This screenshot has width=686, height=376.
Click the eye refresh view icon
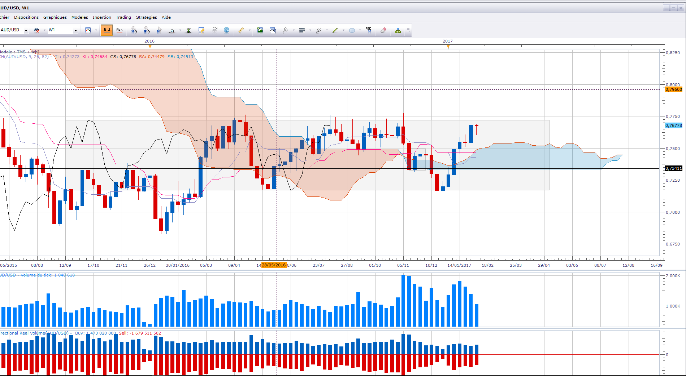(x=214, y=30)
